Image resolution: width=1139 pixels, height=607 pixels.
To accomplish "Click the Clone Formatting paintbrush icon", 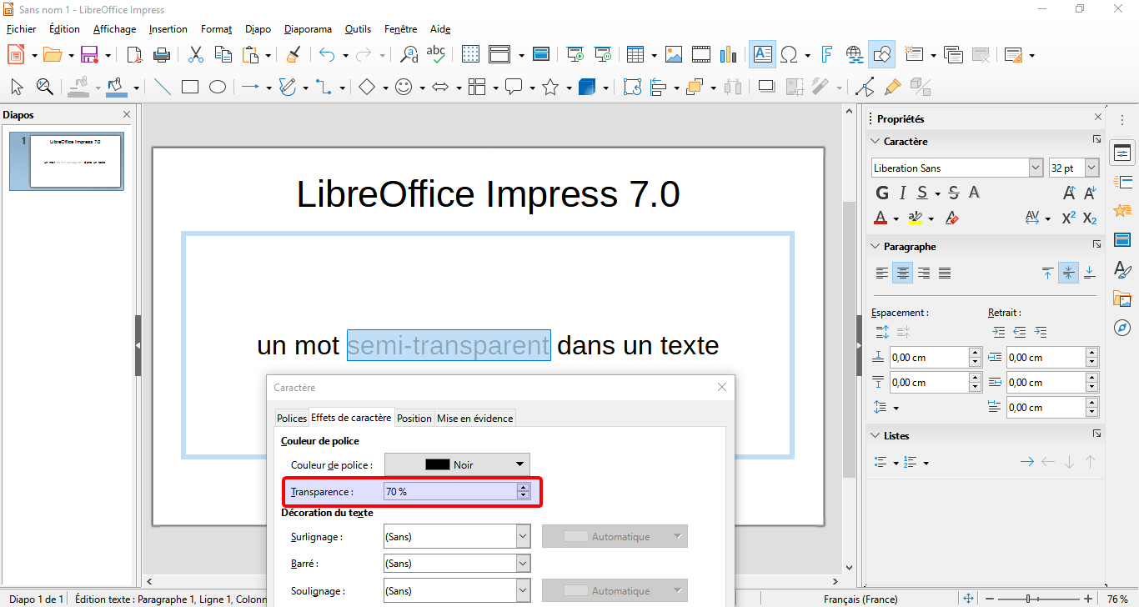I will 293,55.
